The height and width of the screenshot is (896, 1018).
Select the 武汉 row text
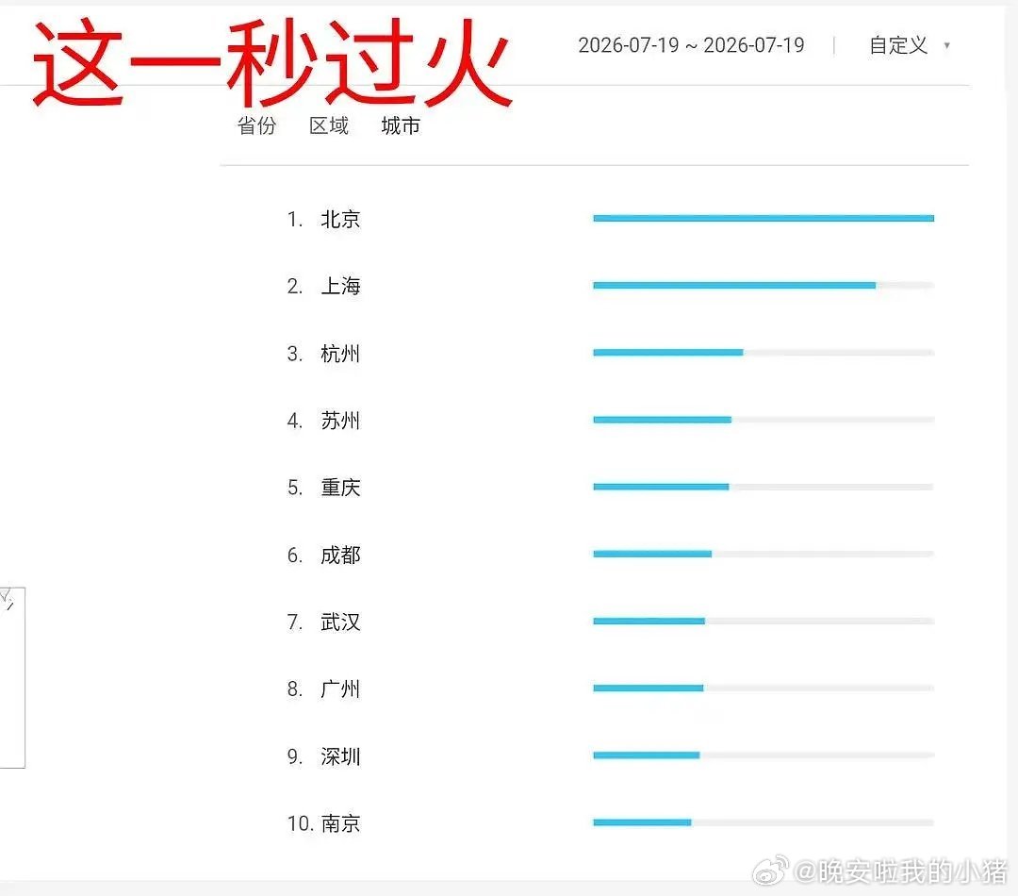click(340, 622)
